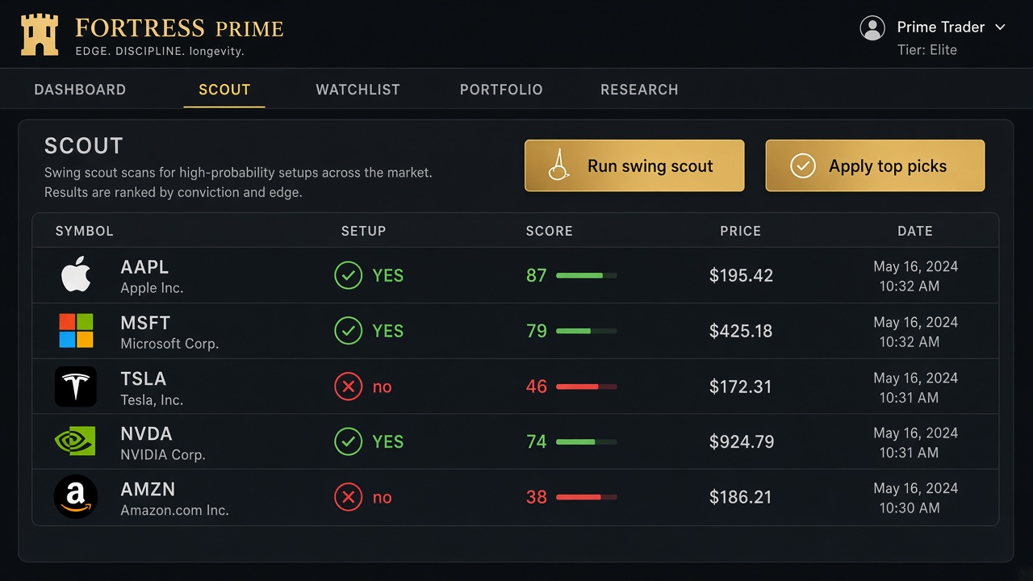Select the AMZN ticker symbol
1033x581 pixels.
point(148,489)
